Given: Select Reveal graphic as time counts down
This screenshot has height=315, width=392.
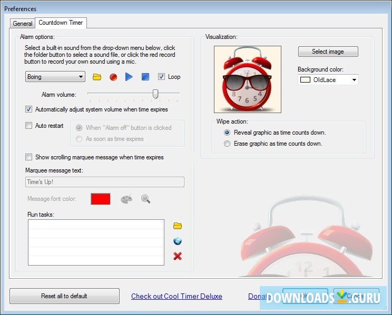Looking at the screenshot, I should (x=227, y=133).
